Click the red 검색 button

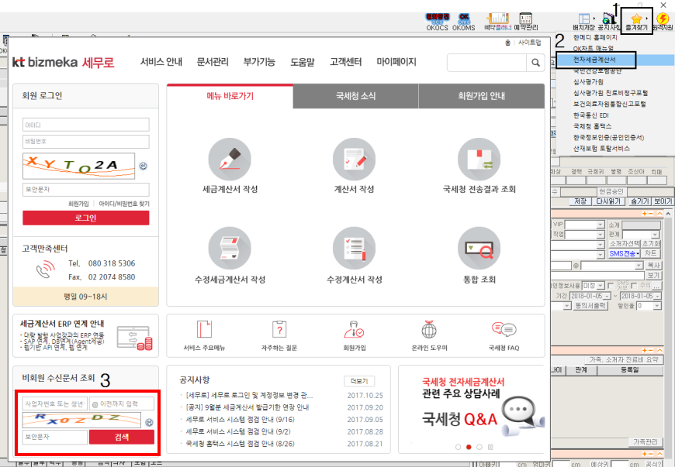(x=121, y=437)
